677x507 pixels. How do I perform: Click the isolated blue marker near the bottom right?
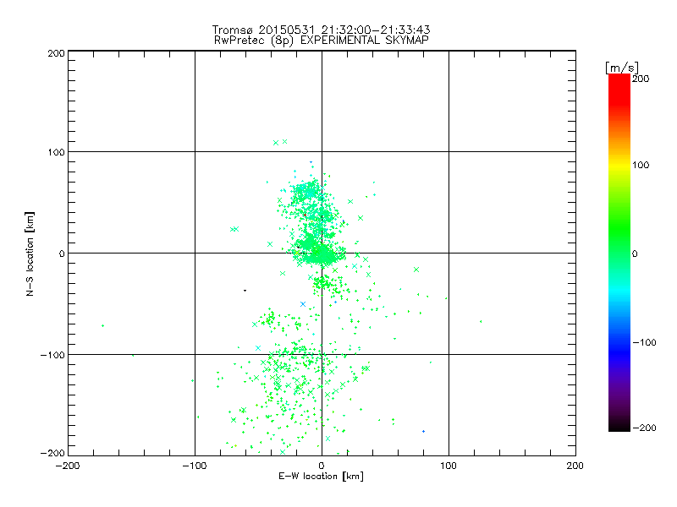(424, 431)
